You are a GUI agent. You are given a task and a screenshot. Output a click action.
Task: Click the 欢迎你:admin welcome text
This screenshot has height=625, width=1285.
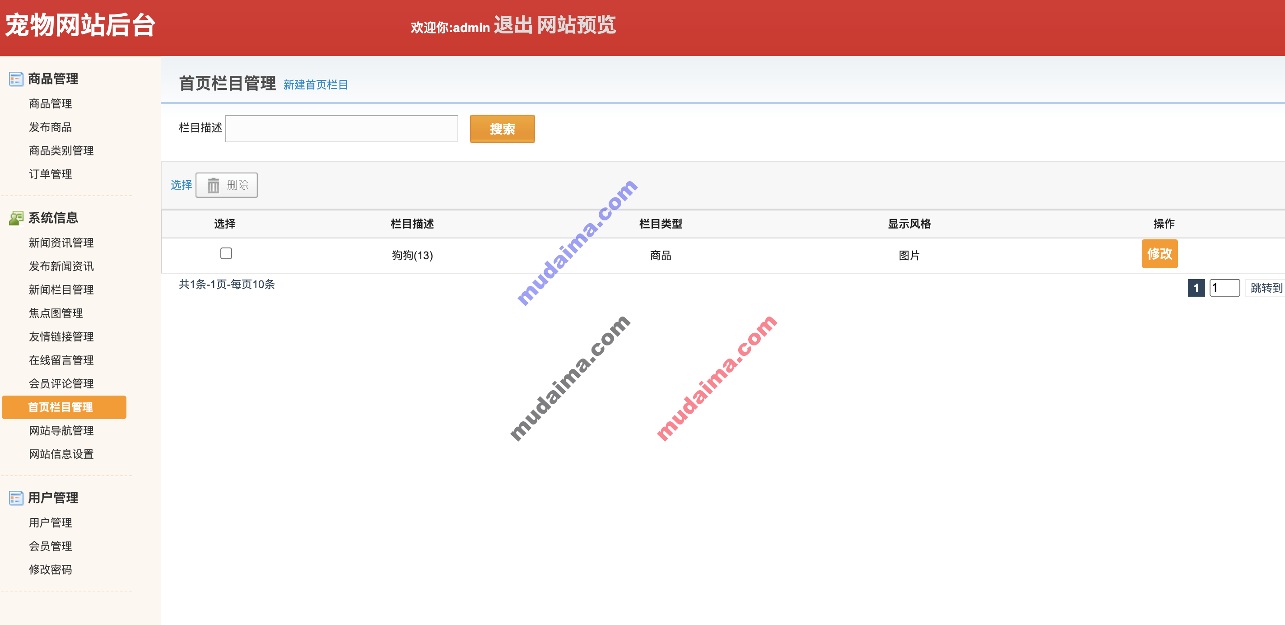[451, 28]
